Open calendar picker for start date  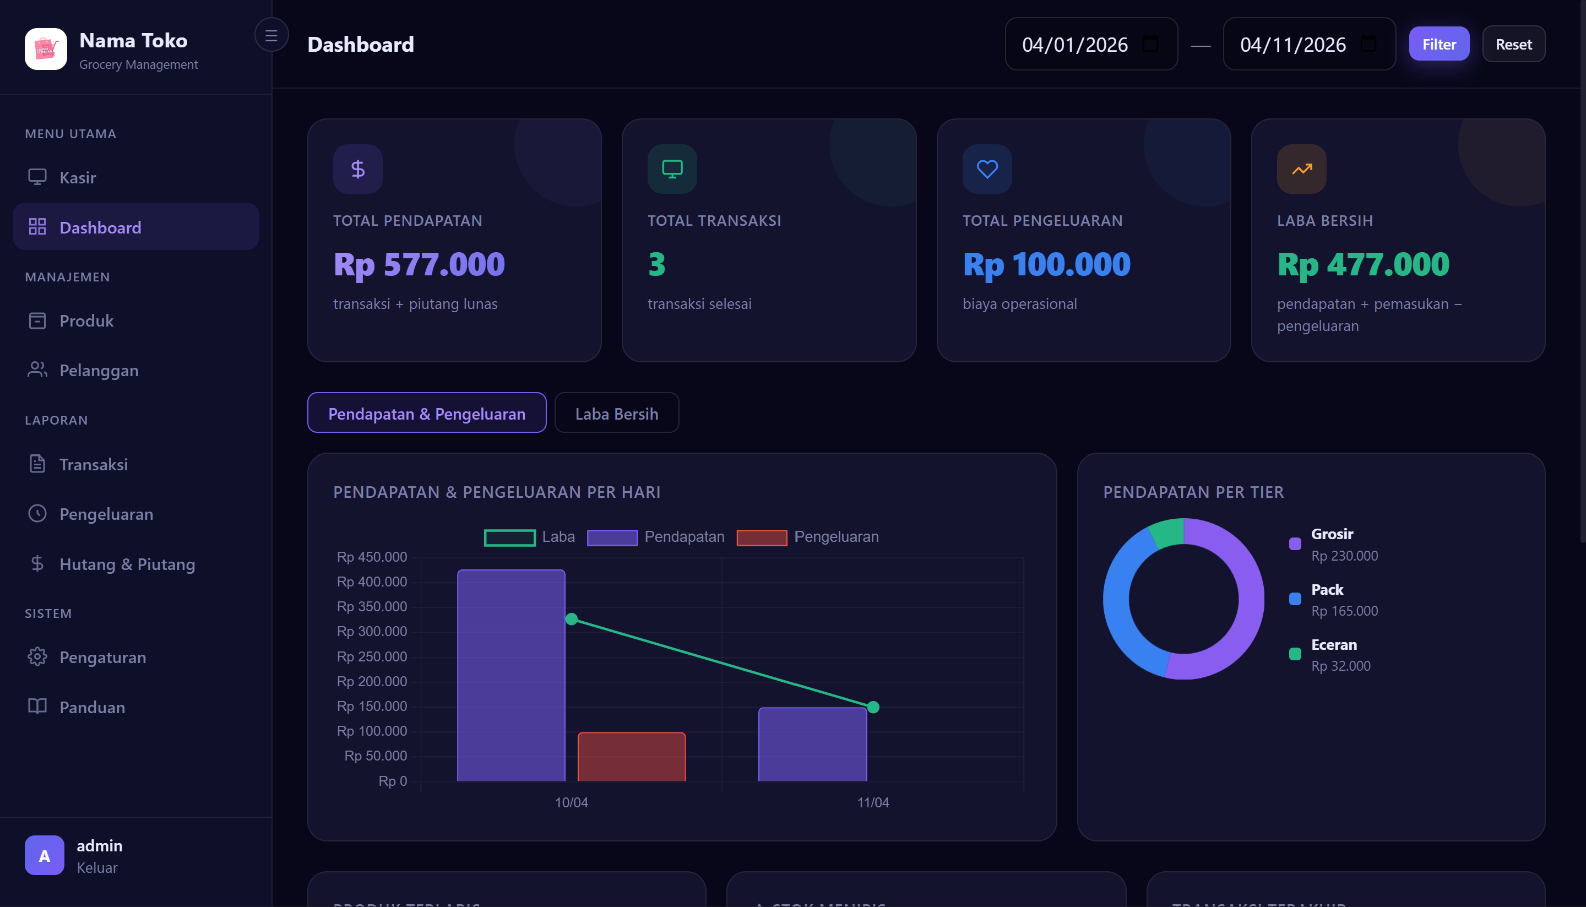(1150, 44)
